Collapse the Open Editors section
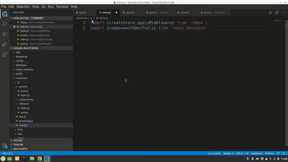 click(x=41, y=18)
